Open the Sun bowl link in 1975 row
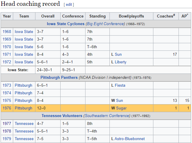The image size is (192, 143). tap(119, 100)
